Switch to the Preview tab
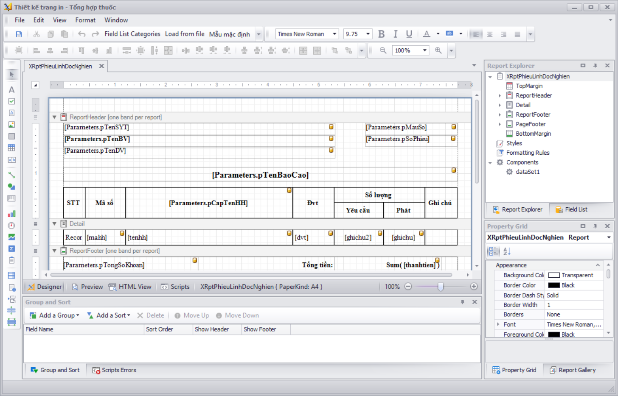 [87, 287]
